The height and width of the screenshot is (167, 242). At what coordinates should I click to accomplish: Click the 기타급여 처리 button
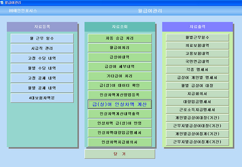pos(120,76)
